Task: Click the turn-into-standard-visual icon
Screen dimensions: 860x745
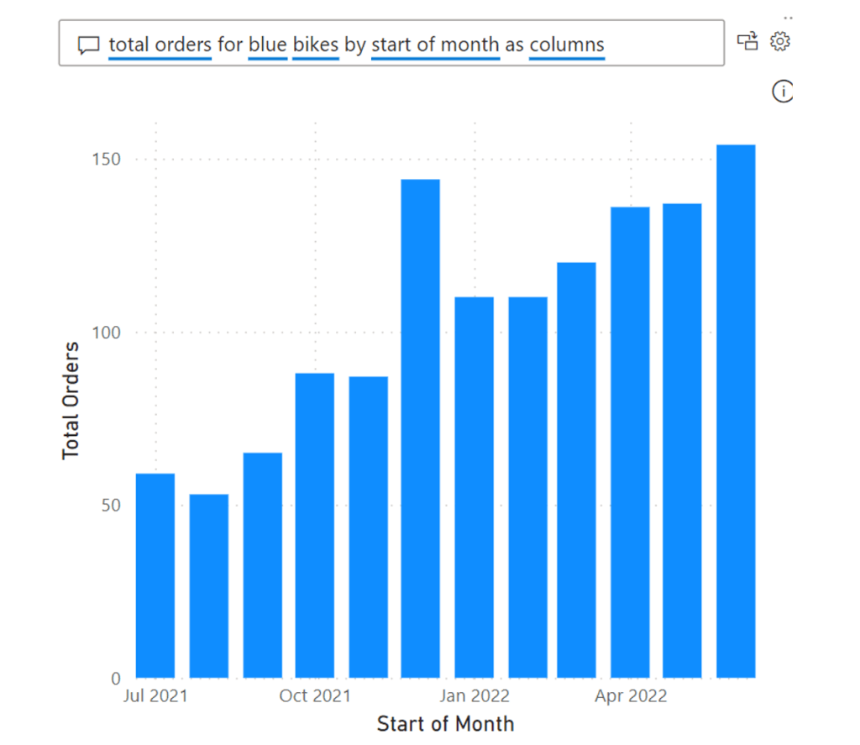Action: click(x=747, y=40)
